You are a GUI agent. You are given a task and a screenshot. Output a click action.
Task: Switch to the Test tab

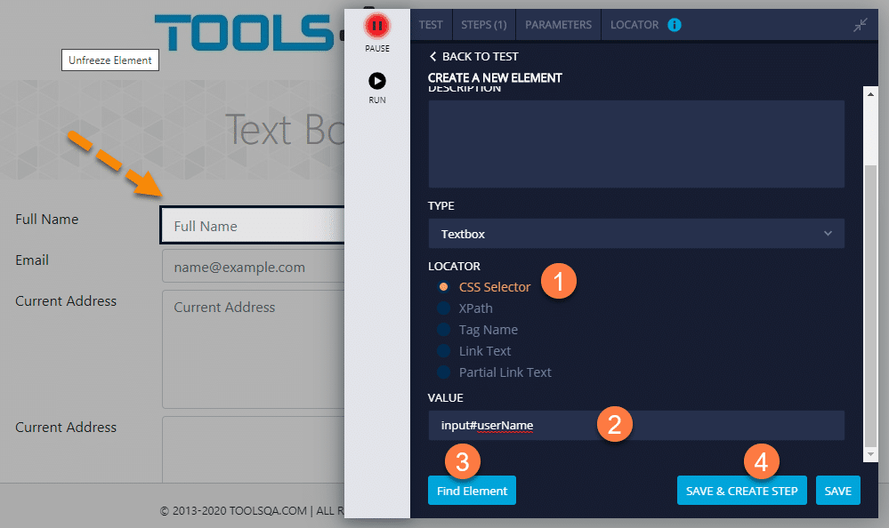click(431, 25)
